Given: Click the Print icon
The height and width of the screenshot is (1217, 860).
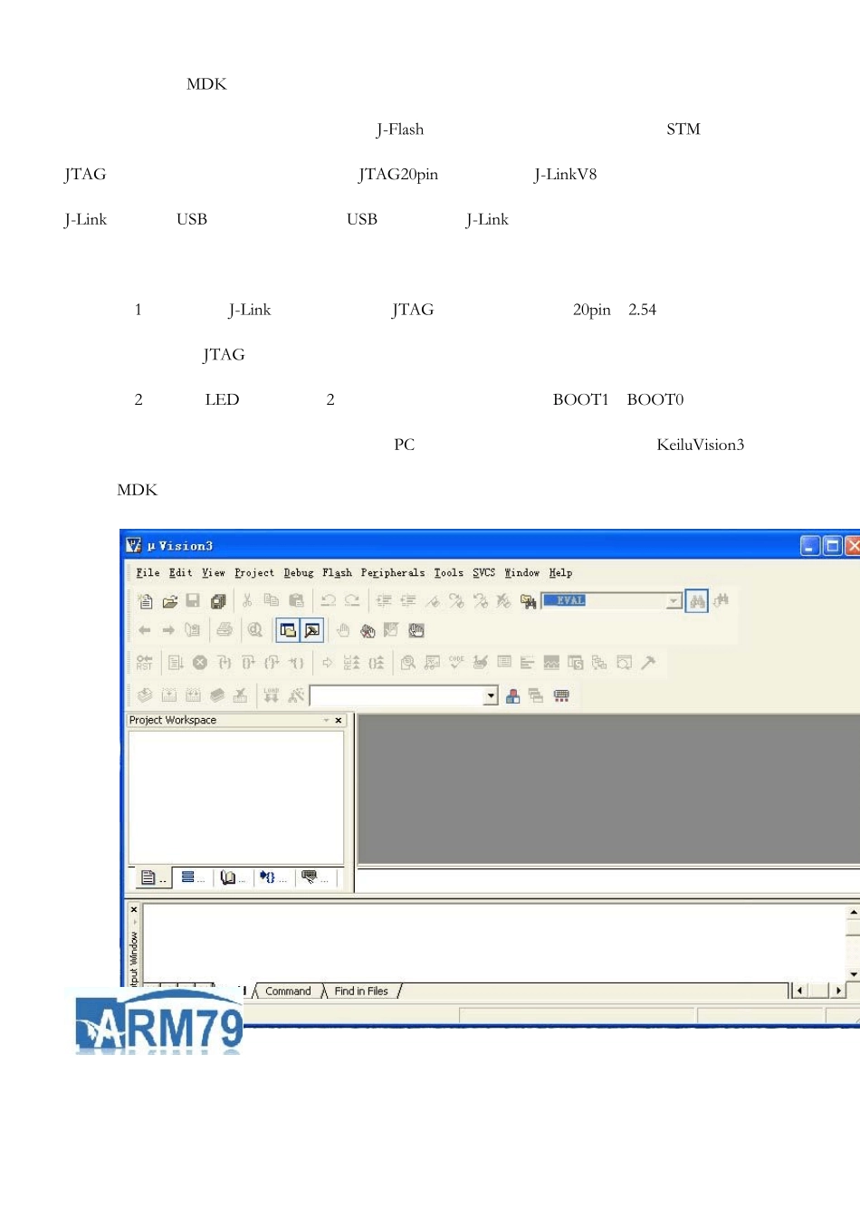Looking at the screenshot, I should pyautogui.click(x=225, y=630).
